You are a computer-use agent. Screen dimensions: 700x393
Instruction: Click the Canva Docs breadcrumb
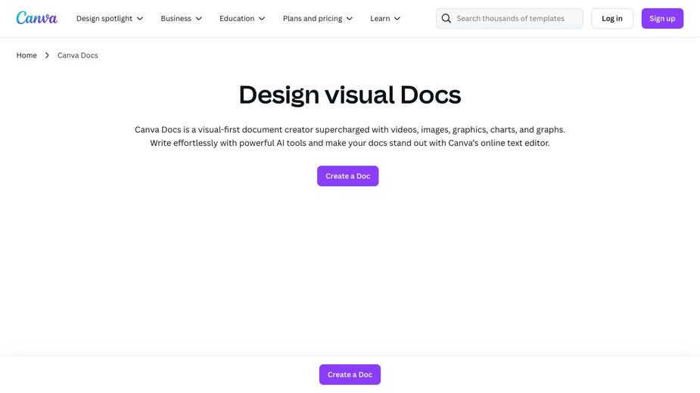click(78, 55)
